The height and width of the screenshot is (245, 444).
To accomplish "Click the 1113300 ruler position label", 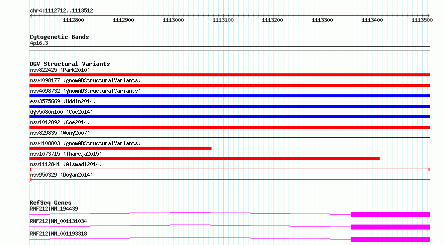I will (322, 20).
